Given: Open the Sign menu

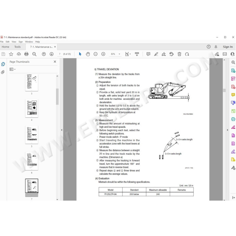Looking at the screenshot, I should tap(21, 42).
